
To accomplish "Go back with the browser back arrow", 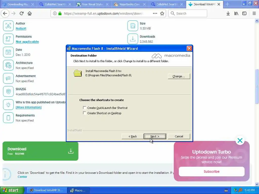I will pyautogui.click(x=5, y=13).
